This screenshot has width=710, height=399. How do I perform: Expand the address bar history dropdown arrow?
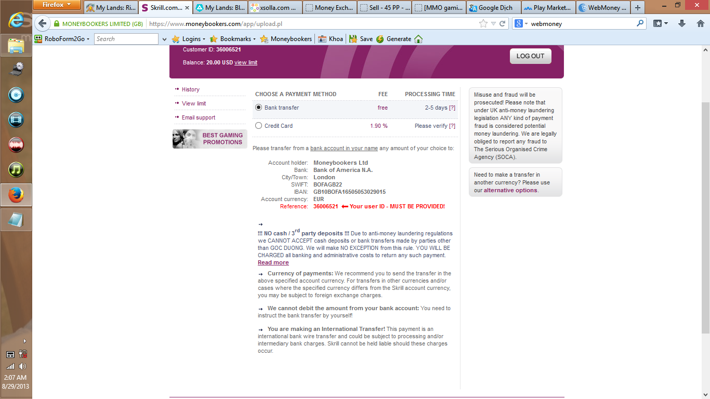(493, 24)
